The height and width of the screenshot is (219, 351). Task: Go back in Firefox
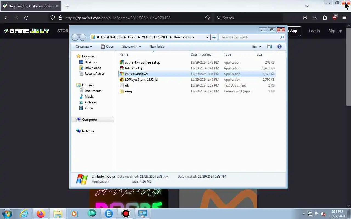(x=7, y=18)
